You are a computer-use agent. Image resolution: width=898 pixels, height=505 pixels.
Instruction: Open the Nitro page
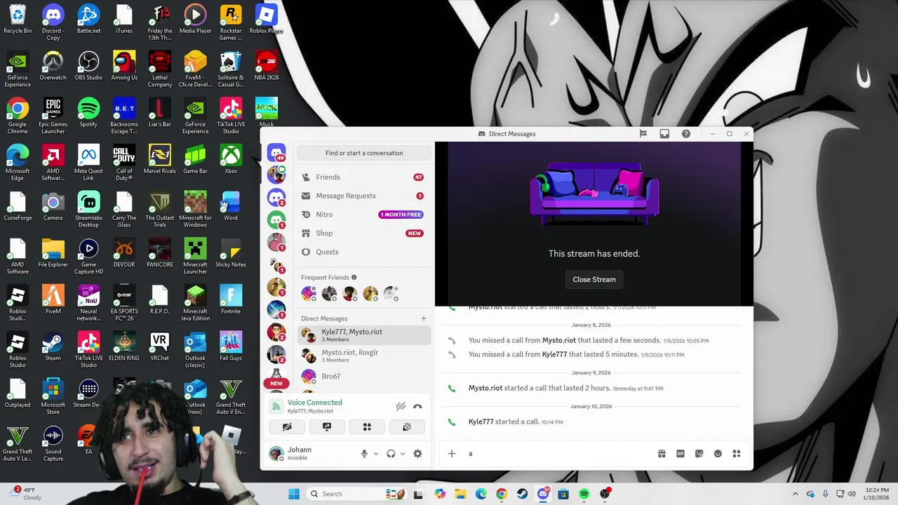363,215
